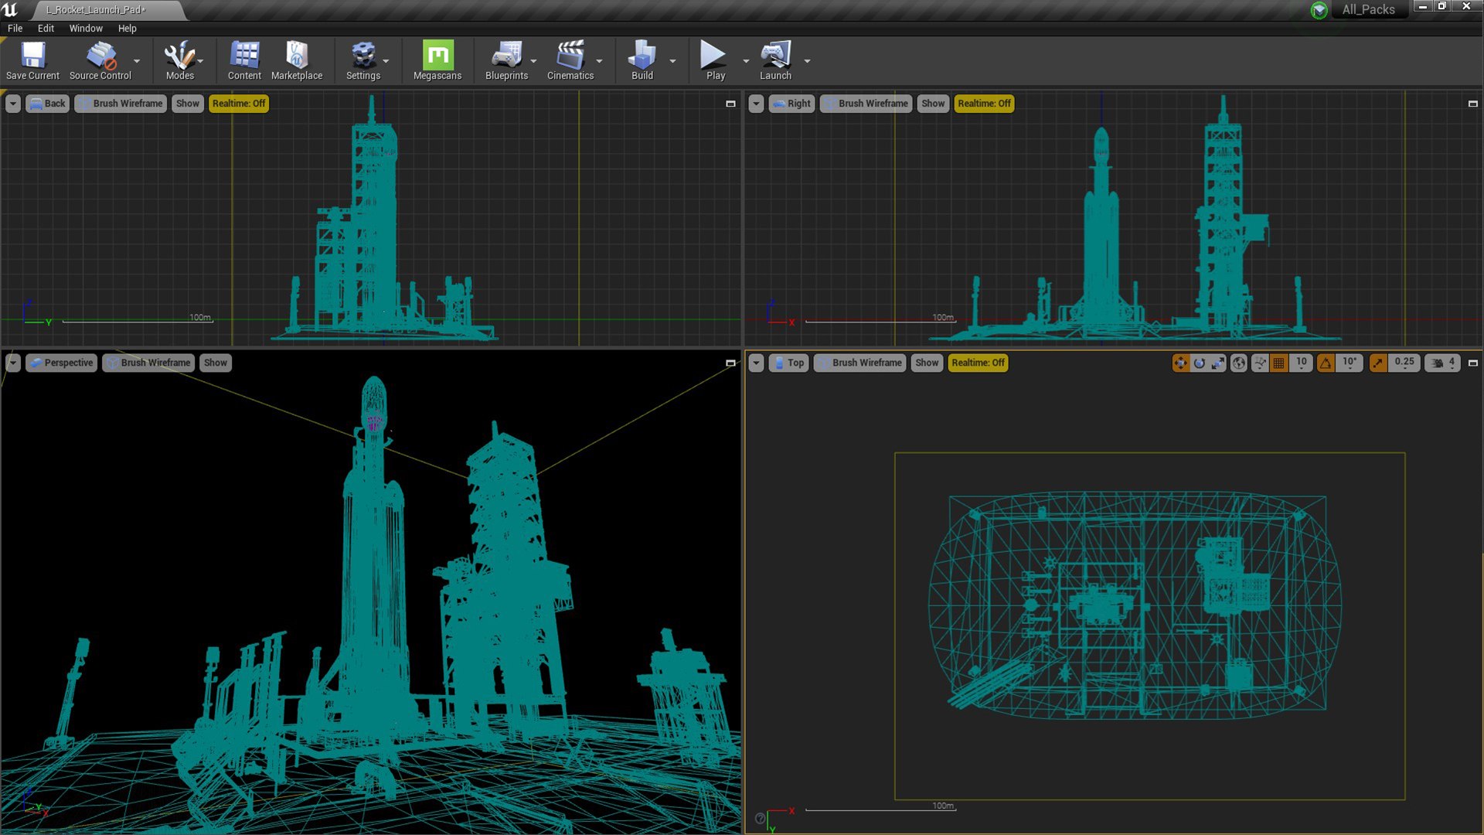Click the Build lighting icon
The width and height of the screenshot is (1484, 835).
pos(642,60)
